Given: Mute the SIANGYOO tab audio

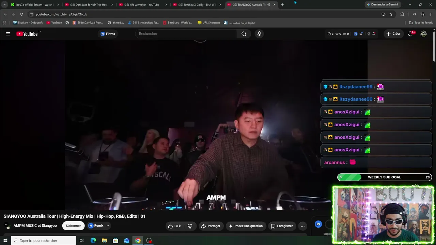Looking at the screenshot, I should click(269, 5).
